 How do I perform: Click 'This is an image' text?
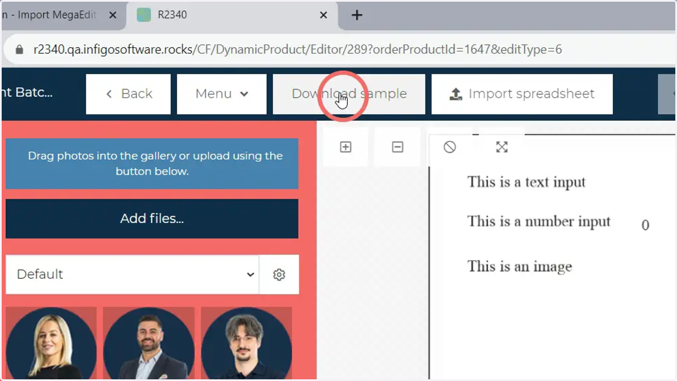point(520,266)
